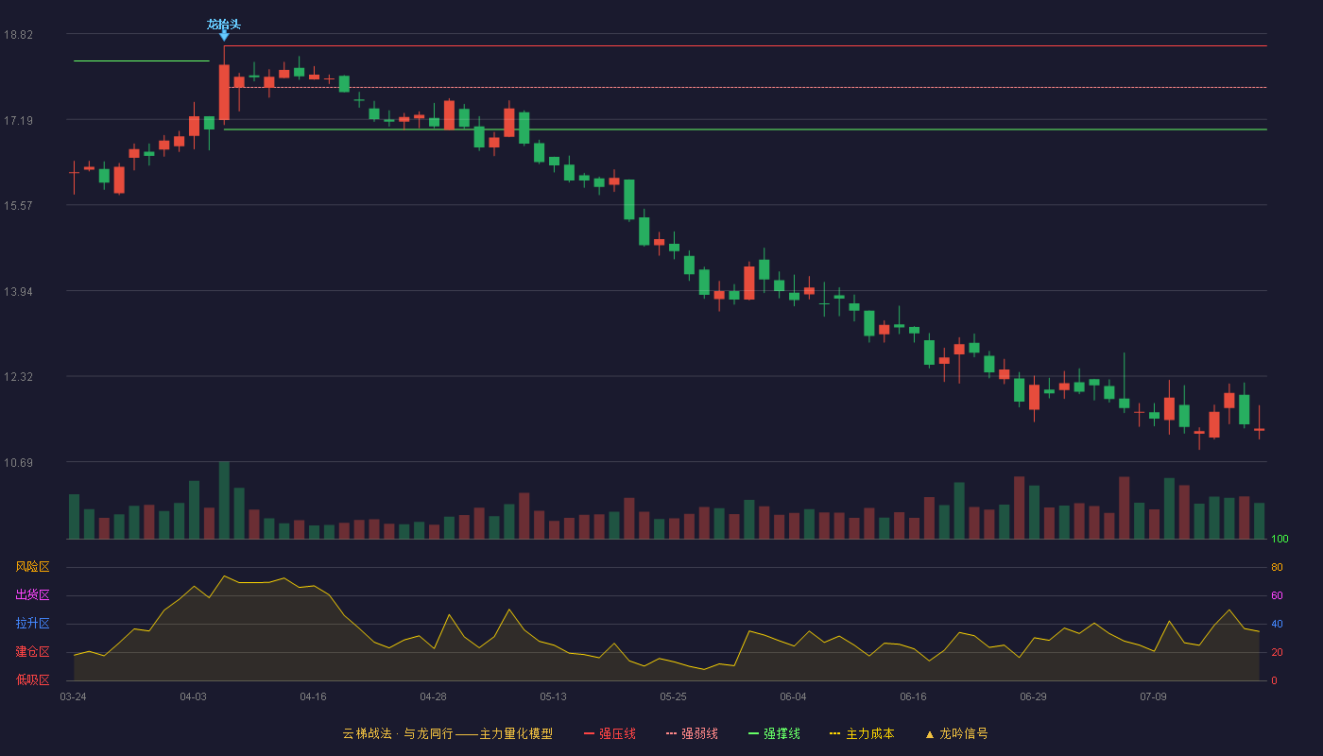The width and height of the screenshot is (1323, 756).
Task: Toggle the 龙吟信号 triangle legend entry
Action: (x=955, y=733)
